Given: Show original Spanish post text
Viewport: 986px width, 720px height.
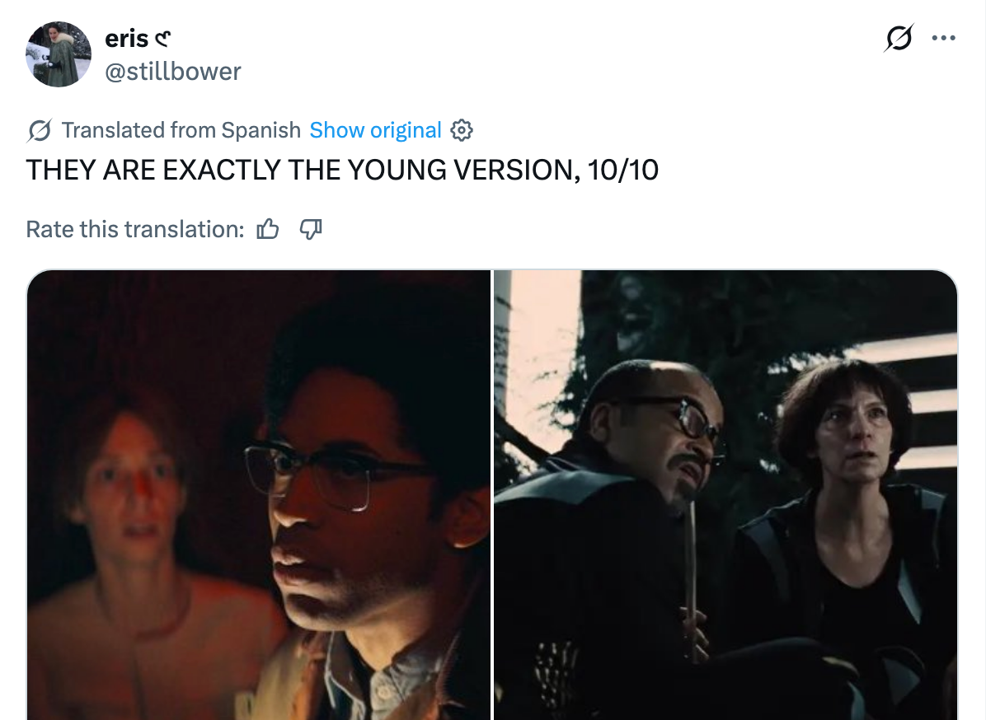Looking at the screenshot, I should [x=375, y=130].
